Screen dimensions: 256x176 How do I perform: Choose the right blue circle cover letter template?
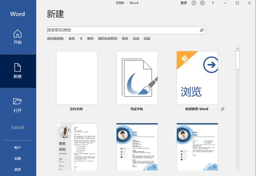click(197, 147)
